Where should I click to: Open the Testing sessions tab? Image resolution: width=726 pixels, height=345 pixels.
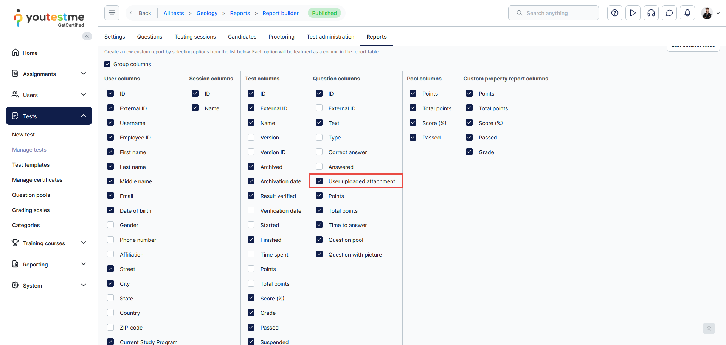point(195,37)
